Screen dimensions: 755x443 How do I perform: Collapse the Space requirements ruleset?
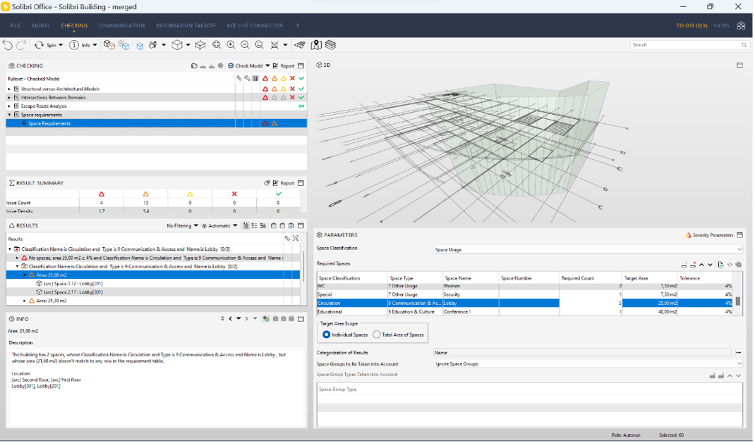pos(9,116)
